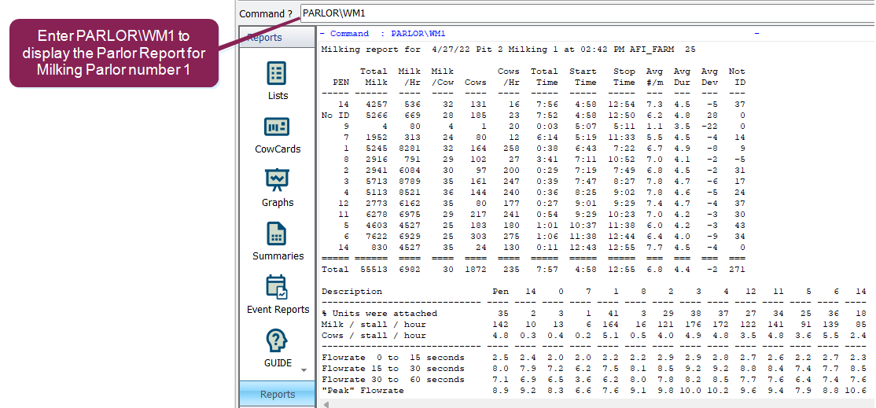Select the 176 milk per stall value
This screenshot has height=408, width=876.
click(x=691, y=325)
